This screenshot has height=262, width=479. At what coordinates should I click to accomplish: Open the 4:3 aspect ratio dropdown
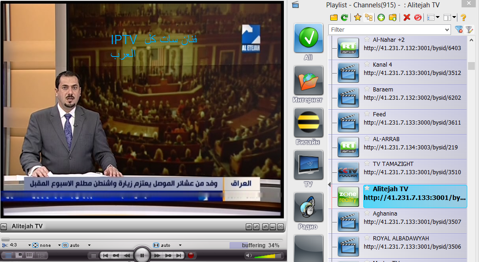click(29, 245)
